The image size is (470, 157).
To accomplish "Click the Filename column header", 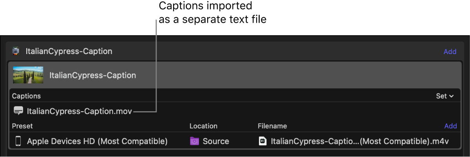I will (x=272, y=126).
